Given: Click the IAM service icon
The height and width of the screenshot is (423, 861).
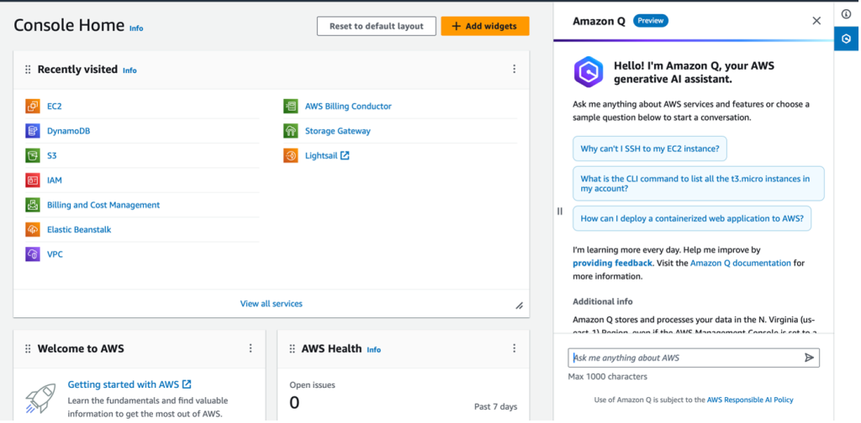Looking at the screenshot, I should pos(32,180).
